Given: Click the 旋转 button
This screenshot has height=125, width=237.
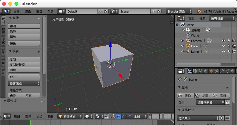Looking at the screenshot, I should tap(24, 31).
